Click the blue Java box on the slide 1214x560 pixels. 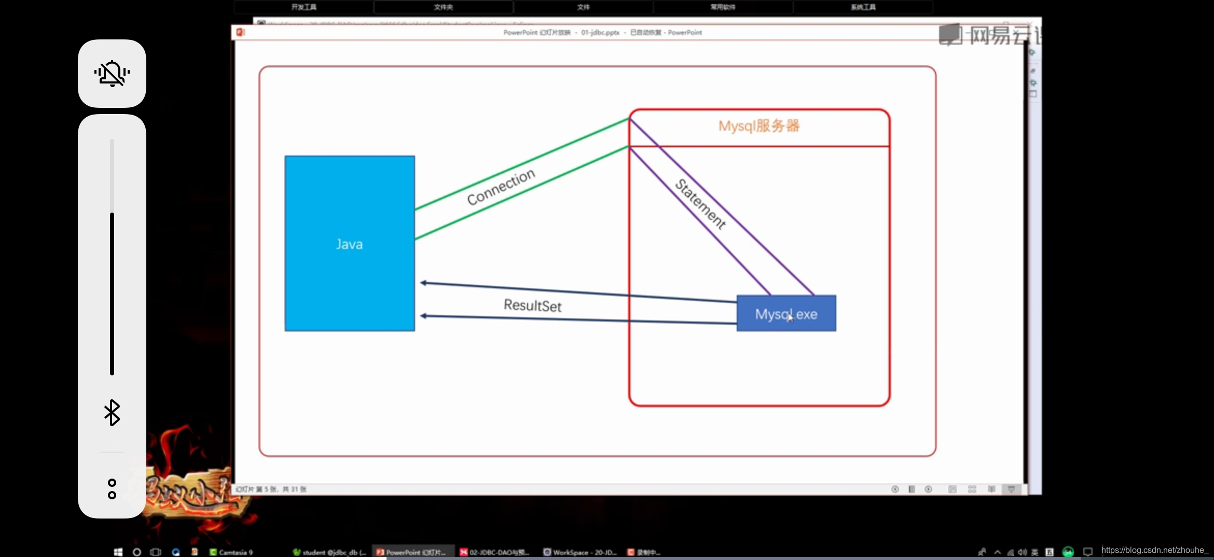[350, 243]
